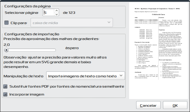Screen dimensions: 190x112
Task: Click the 'de 123' page count text
Action: tap(69, 13)
